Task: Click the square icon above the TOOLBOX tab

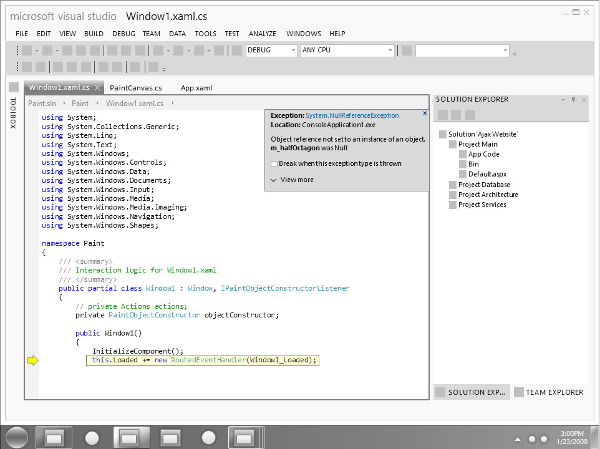Action: point(14,87)
